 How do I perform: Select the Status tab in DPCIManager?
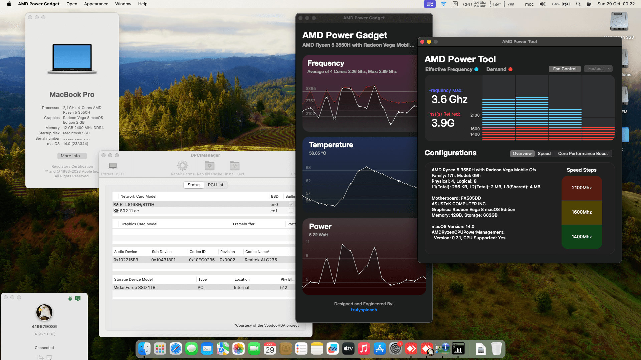pos(194,185)
